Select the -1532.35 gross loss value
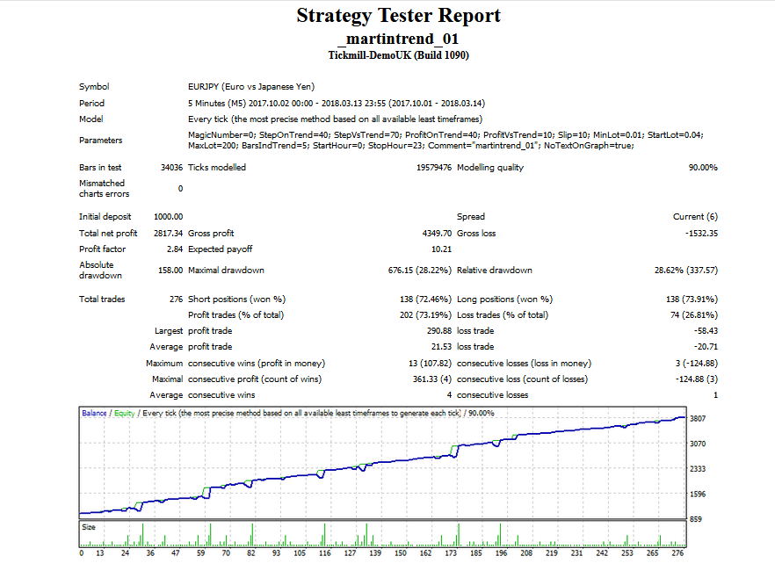 pyautogui.click(x=701, y=233)
